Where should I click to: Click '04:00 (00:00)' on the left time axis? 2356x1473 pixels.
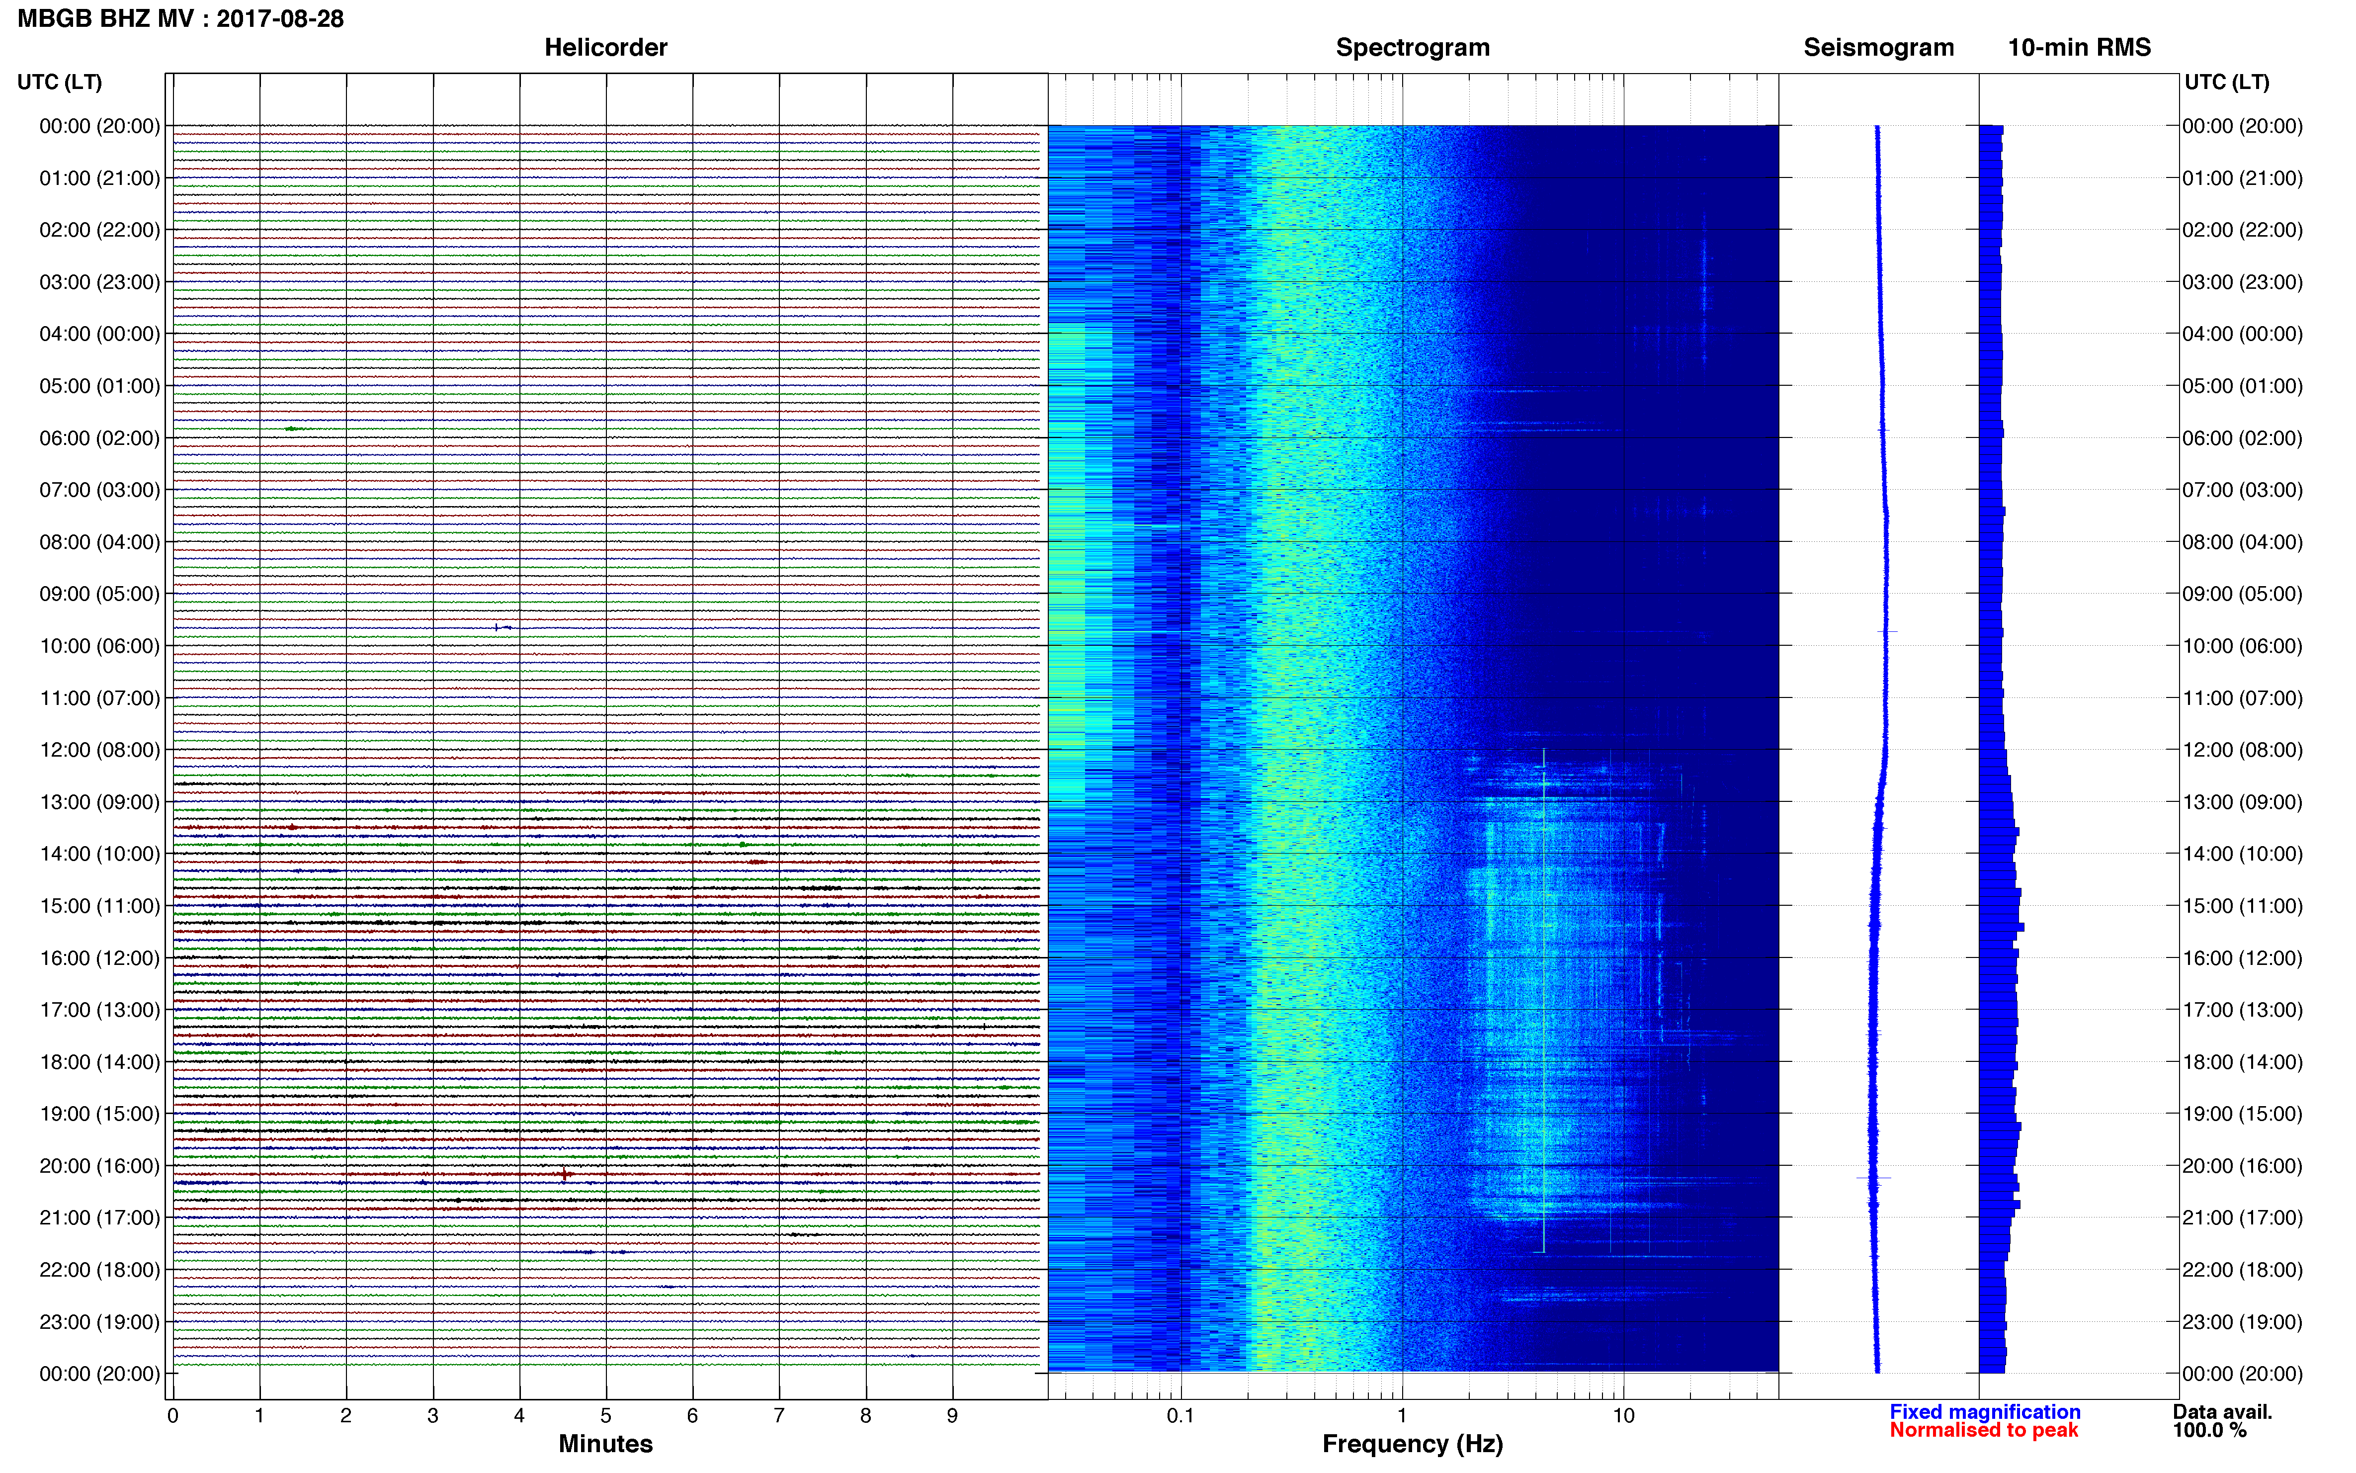tap(99, 334)
